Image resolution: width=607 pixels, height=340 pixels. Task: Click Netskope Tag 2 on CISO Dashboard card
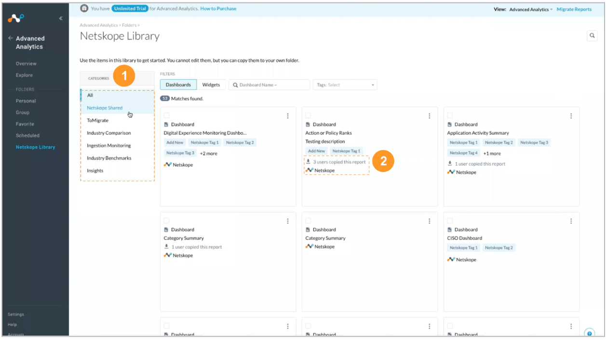coord(499,248)
